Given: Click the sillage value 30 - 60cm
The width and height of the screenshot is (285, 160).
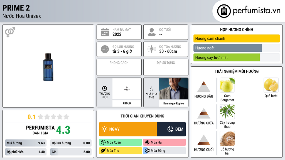Looking at the screenshot, I should (x=168, y=51).
